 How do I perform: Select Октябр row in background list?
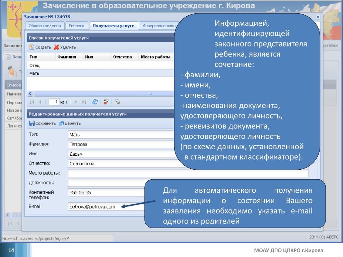tap(14, 118)
